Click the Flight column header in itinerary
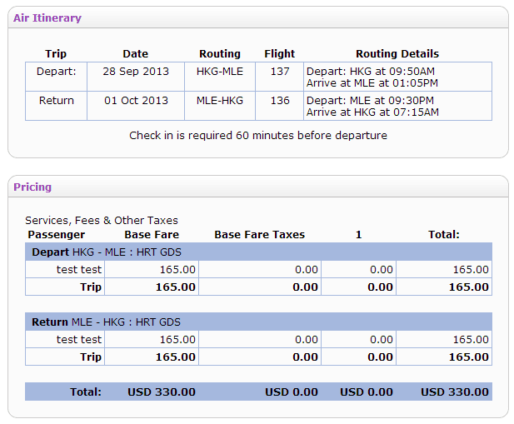This screenshot has height=424, width=514. [280, 54]
